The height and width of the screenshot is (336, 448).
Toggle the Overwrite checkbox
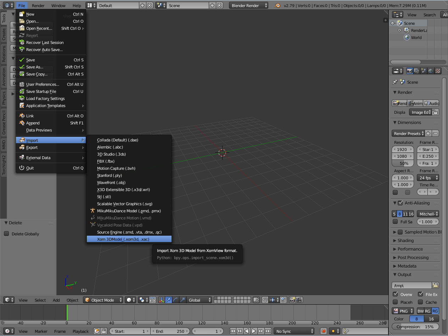coord(395,294)
